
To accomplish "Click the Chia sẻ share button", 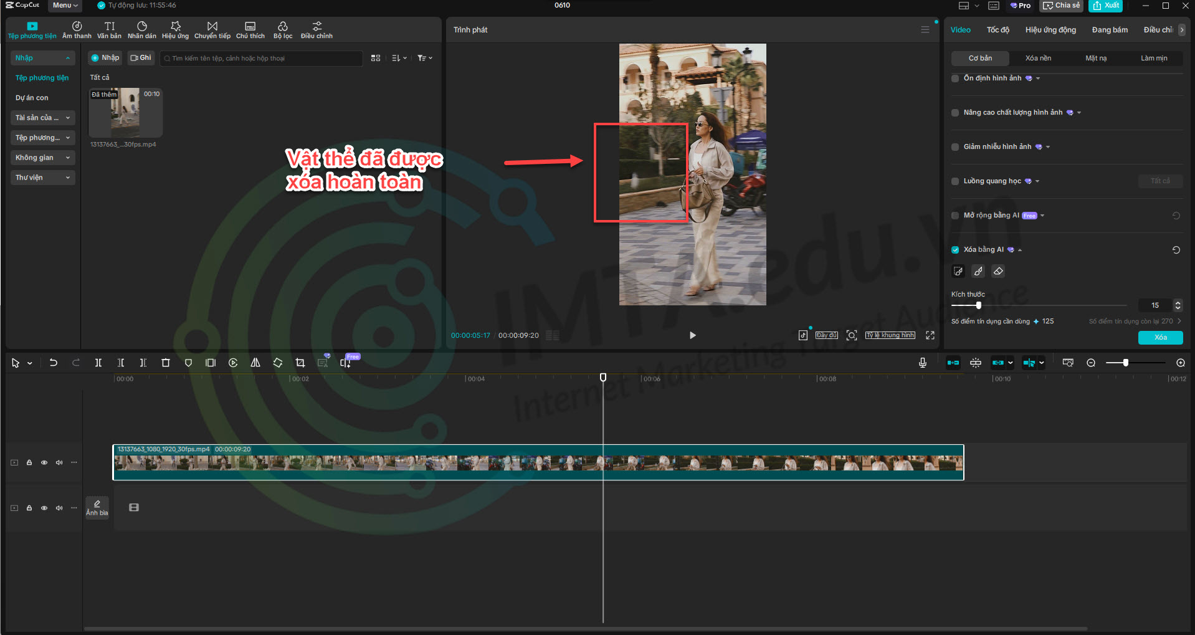I will click(x=1061, y=6).
